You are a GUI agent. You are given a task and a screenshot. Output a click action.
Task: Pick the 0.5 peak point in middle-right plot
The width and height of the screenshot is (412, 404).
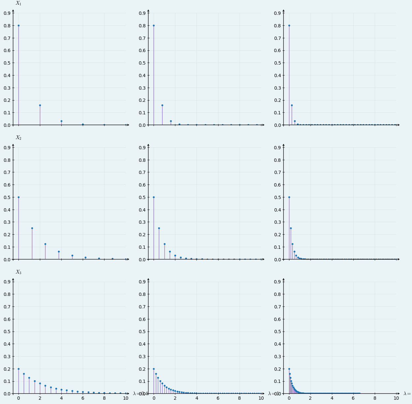289,197
